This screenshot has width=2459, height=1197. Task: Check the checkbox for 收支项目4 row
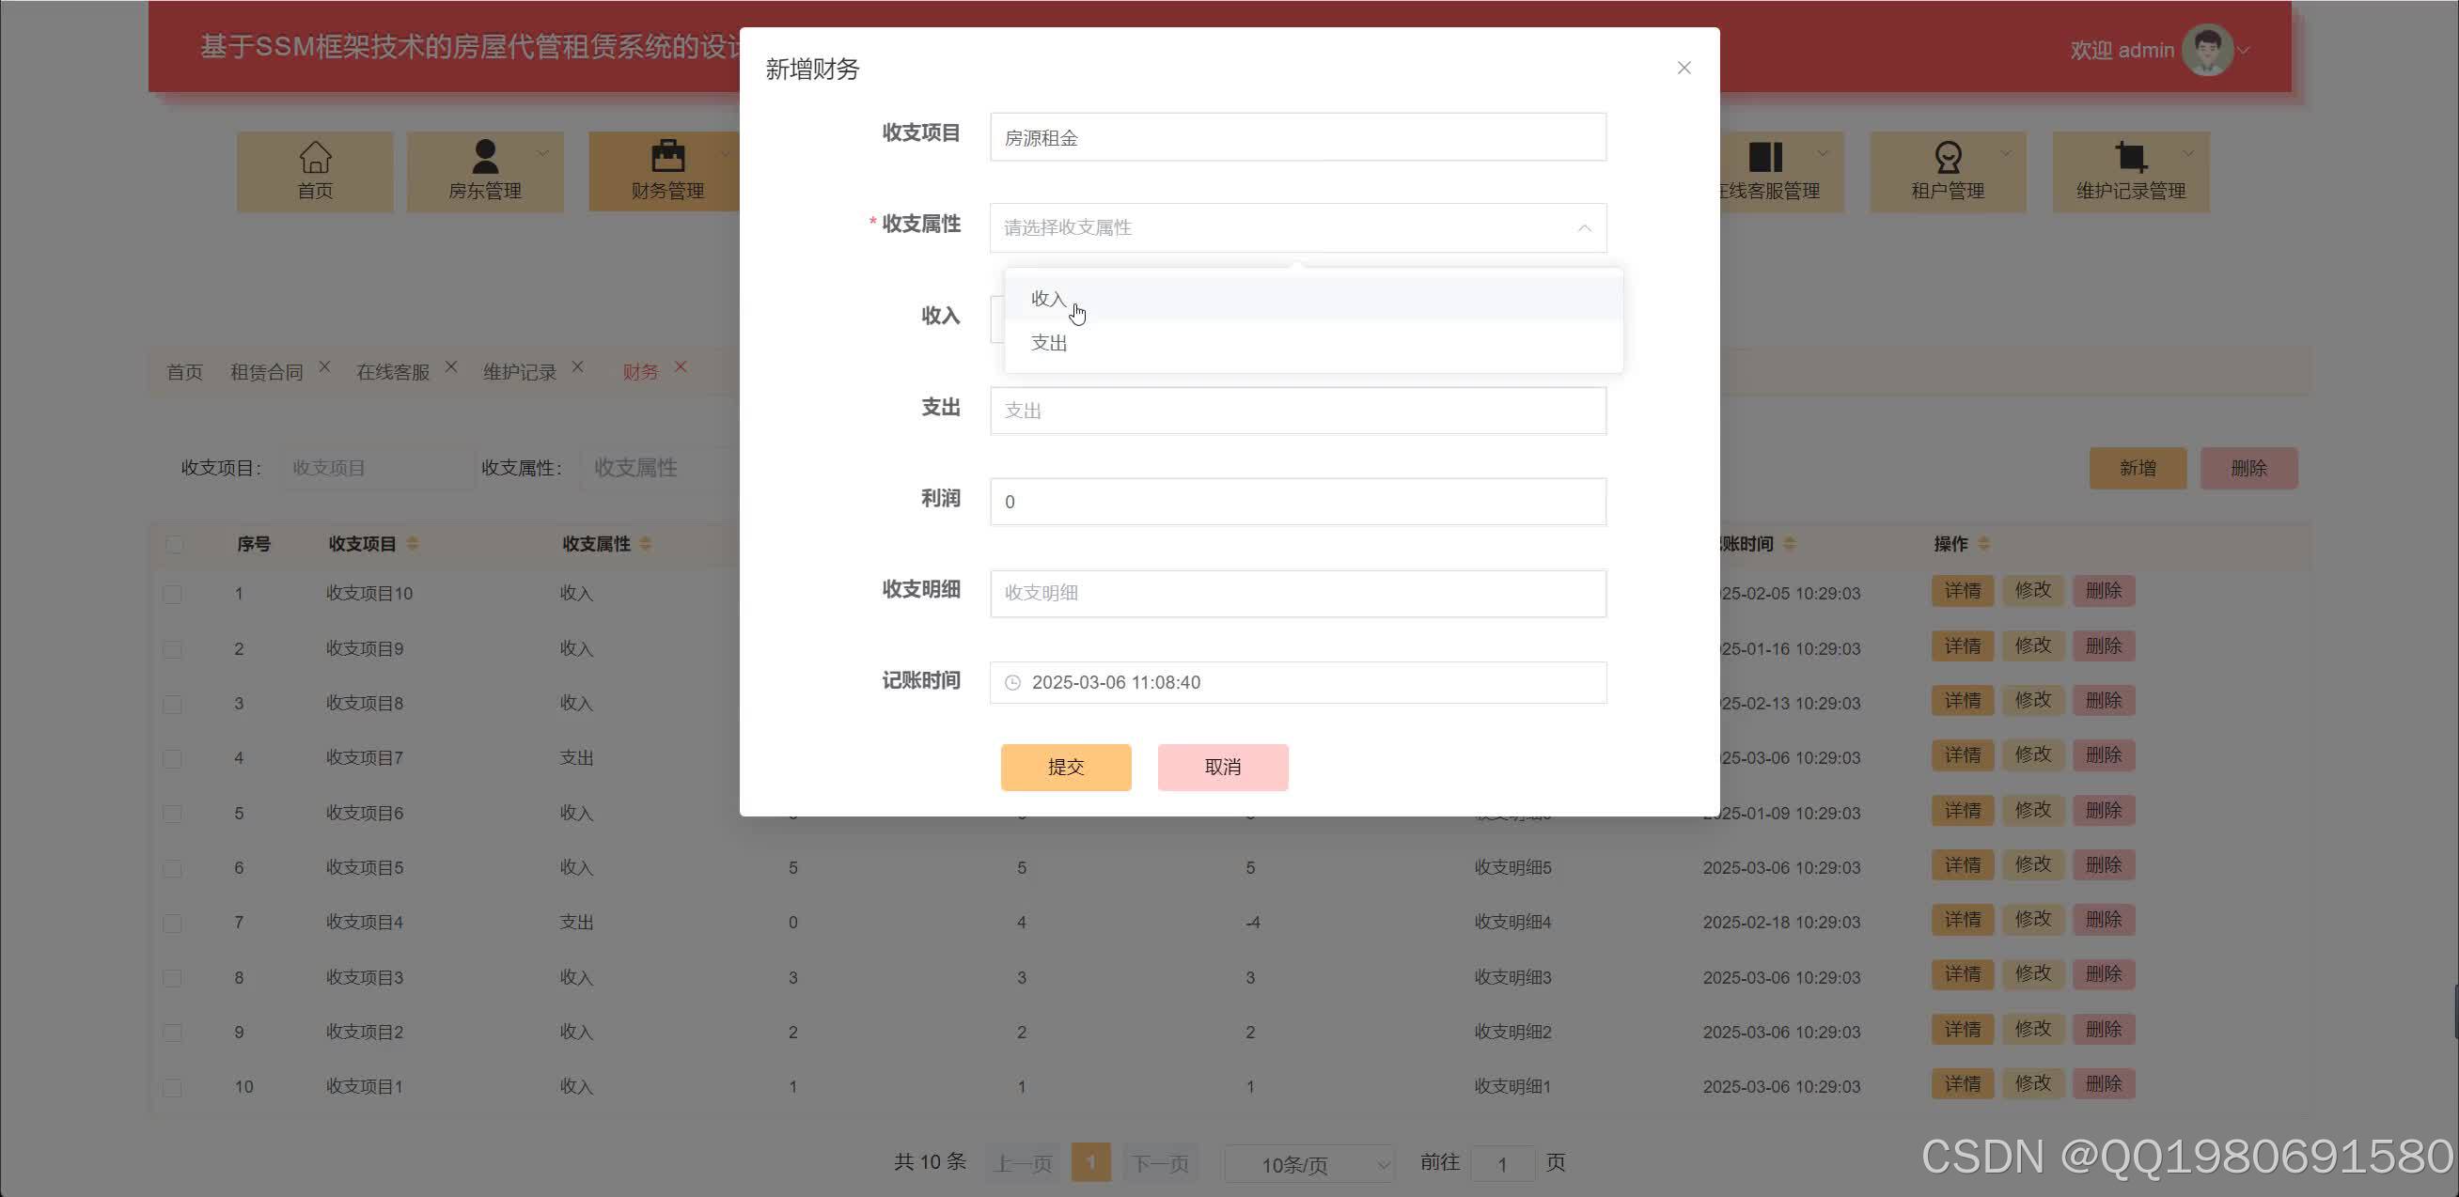click(x=174, y=923)
